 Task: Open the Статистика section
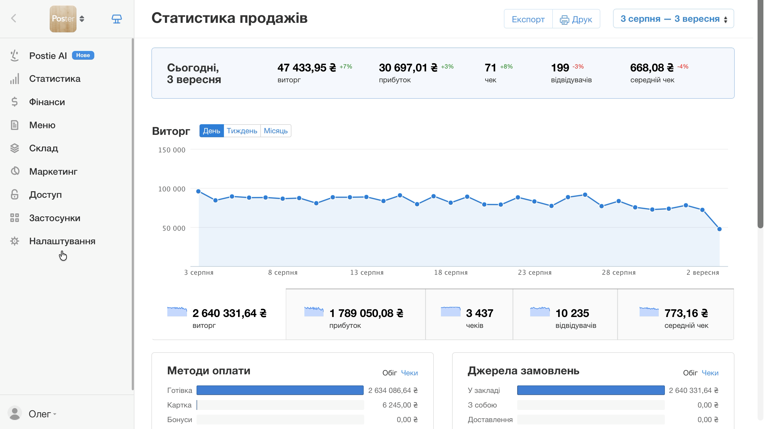click(55, 79)
